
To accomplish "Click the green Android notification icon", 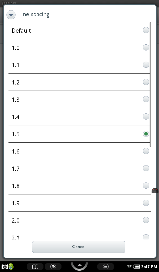I will (x=11, y=266).
